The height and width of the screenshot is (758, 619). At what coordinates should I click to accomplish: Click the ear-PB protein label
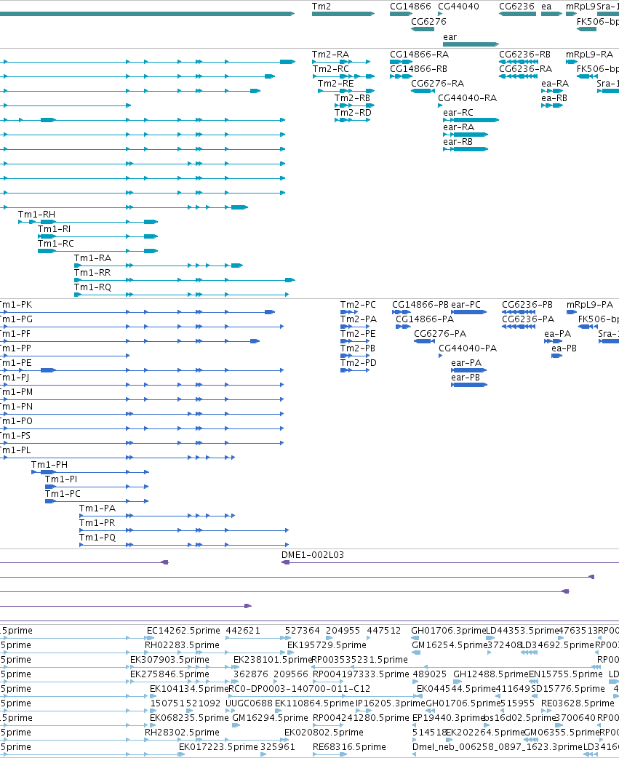point(466,377)
